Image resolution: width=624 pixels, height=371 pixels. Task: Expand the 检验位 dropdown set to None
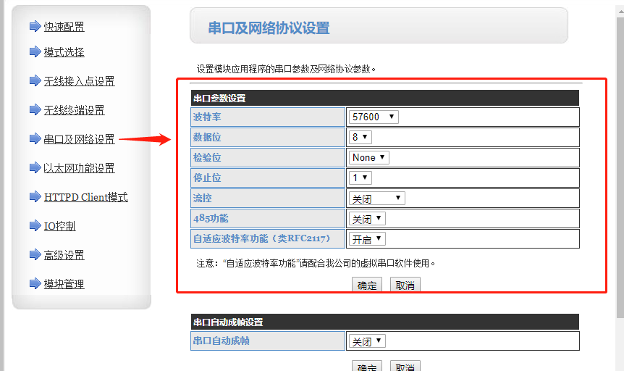click(x=369, y=157)
